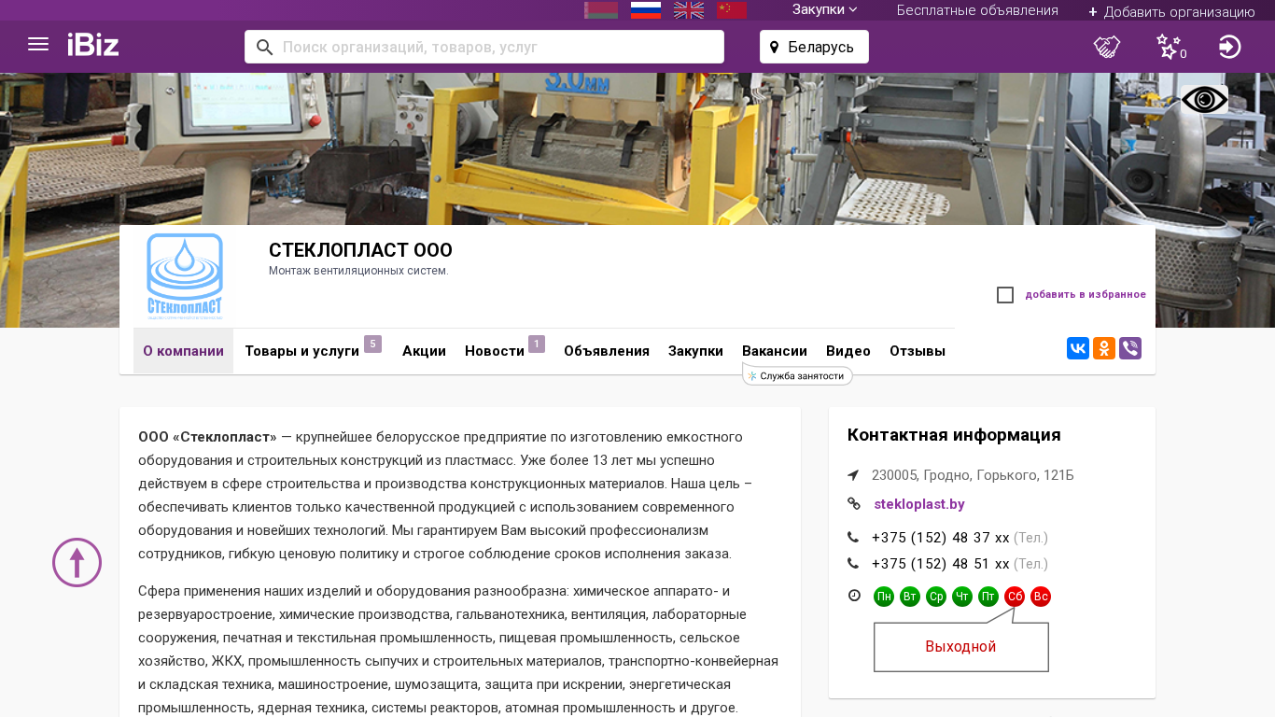Screen dimensions: 1275x717
Task: Click the Стеклопласт company logo
Action: [185, 276]
